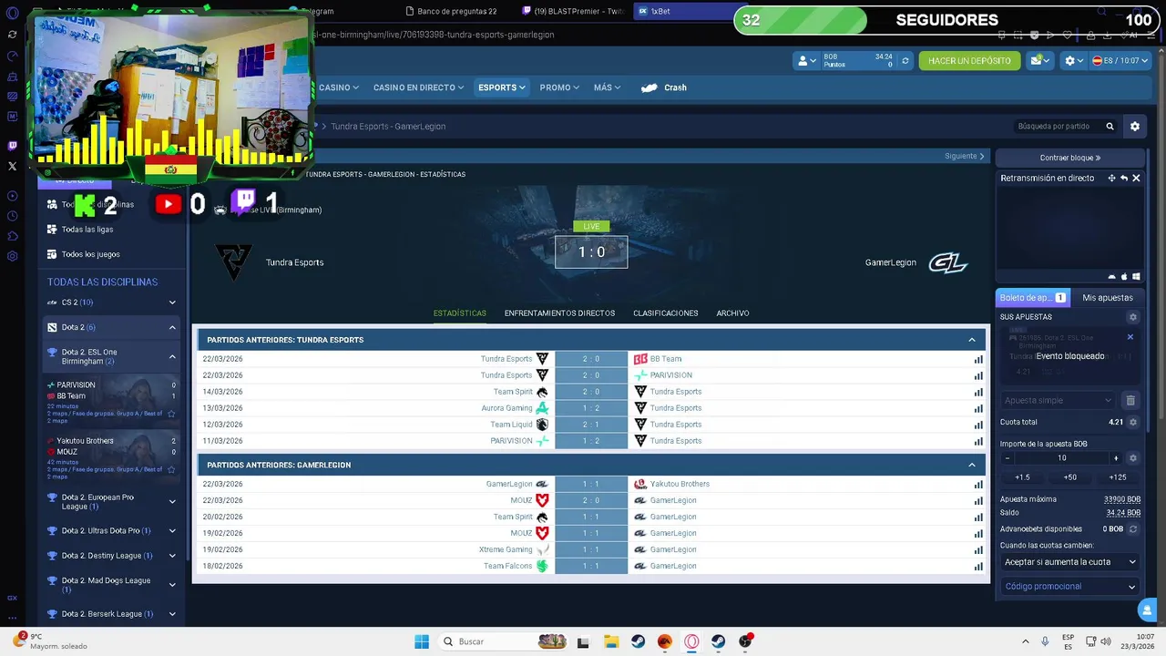Screen dimensions: 1166x656
Task: Expand the Código promocional field
Action: (1069, 587)
